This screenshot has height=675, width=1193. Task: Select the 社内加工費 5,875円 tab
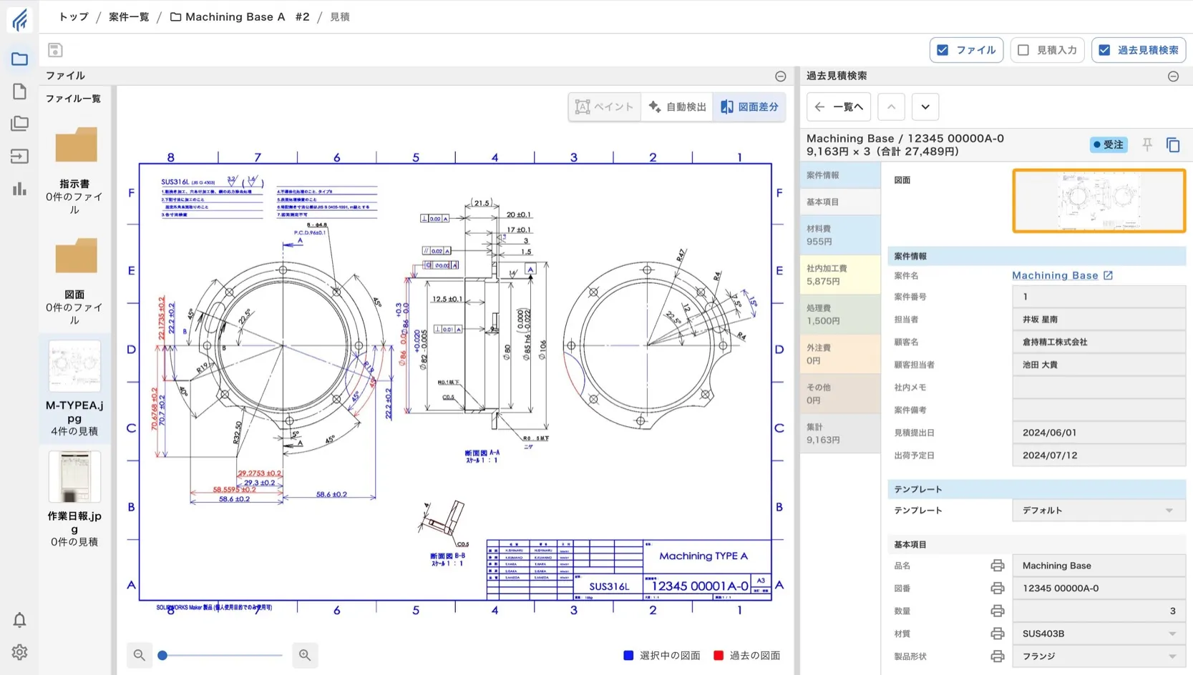[x=840, y=275]
